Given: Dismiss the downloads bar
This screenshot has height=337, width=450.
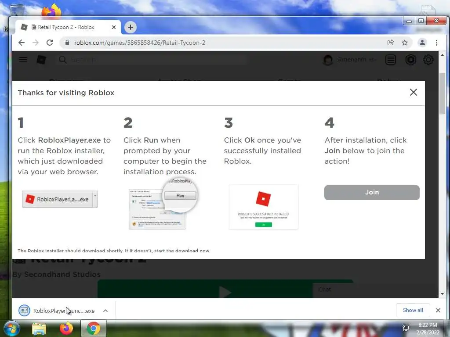Looking at the screenshot, I should pos(438,310).
